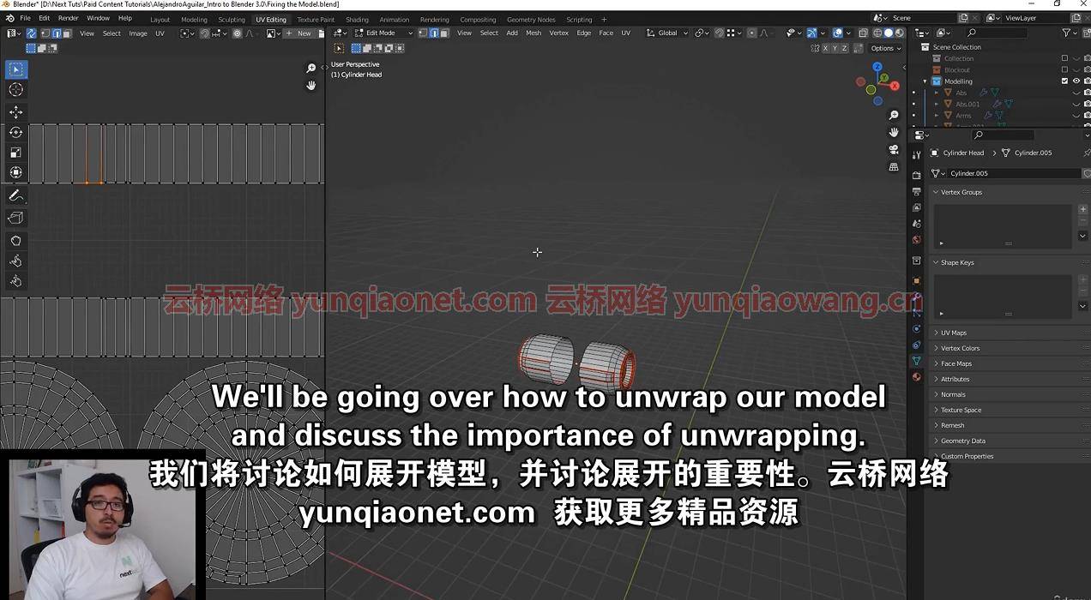The image size is (1091, 600).
Task: Open the Global transform orientation dropdown
Action: pos(667,33)
